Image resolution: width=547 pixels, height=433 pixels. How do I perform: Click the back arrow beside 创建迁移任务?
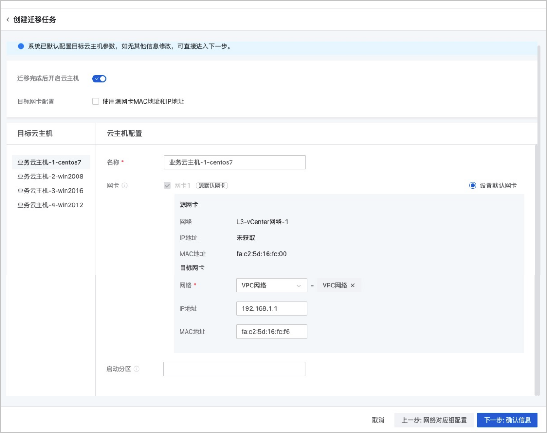[8, 20]
